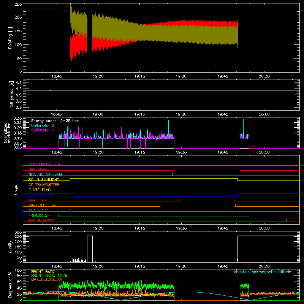
Task: Click the magenta Collimator 9 legend entry
Action: [x=43, y=130]
